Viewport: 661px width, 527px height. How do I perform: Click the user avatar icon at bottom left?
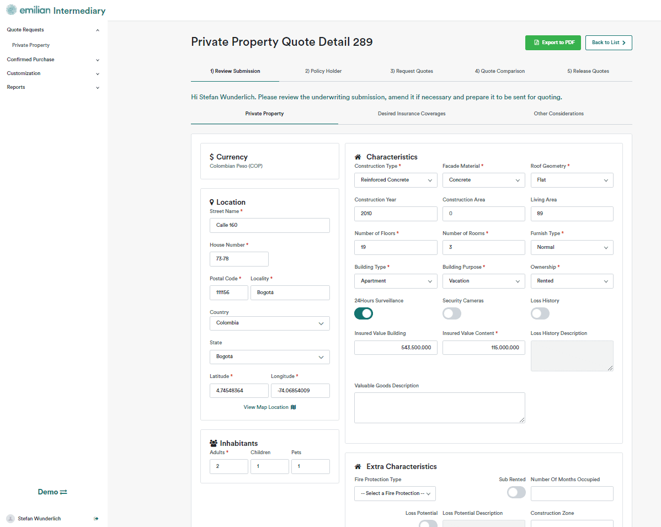(x=10, y=519)
